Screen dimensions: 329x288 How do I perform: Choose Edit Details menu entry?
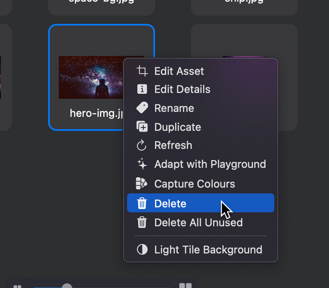tap(182, 89)
